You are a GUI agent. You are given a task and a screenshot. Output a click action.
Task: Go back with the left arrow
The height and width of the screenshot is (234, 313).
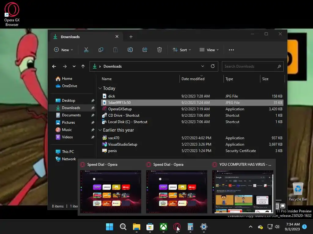[54, 66]
